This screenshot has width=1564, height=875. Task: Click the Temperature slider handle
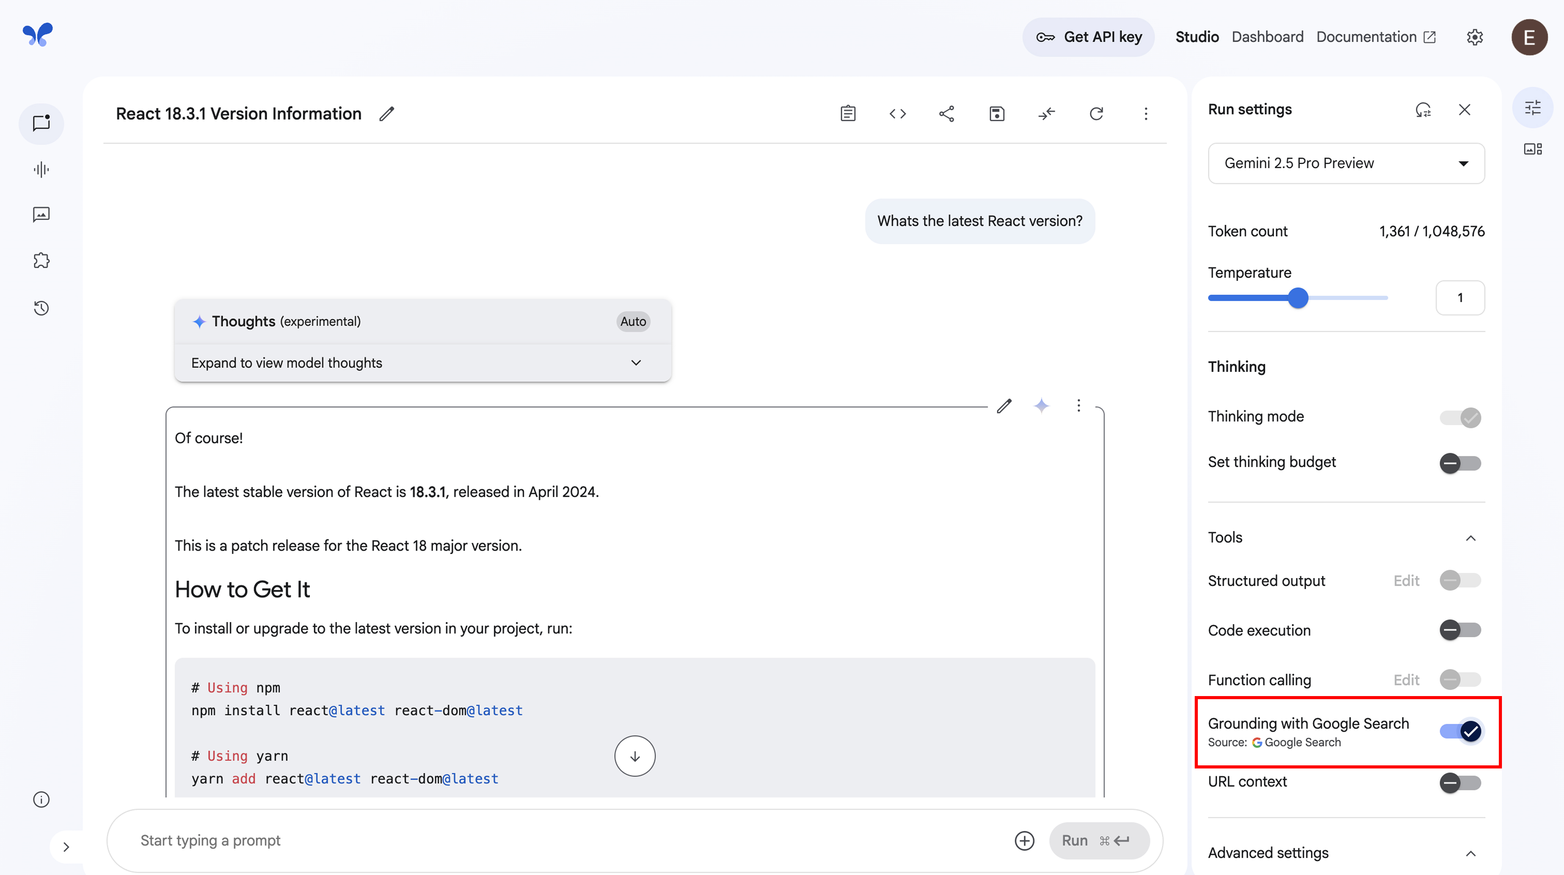(1298, 298)
